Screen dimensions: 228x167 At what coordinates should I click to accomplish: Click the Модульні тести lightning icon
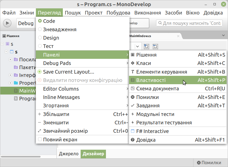click(x=133, y=114)
